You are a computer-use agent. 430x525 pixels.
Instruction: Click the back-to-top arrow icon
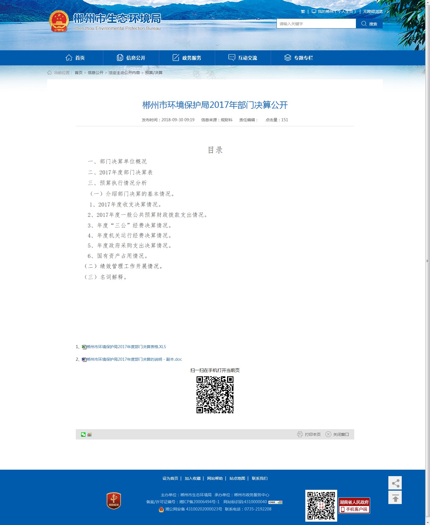pyautogui.click(x=395, y=498)
